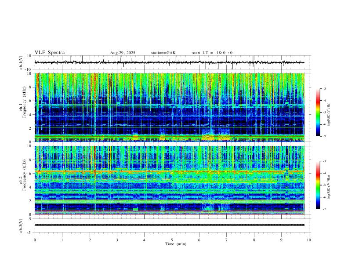Click the time axis tick label "5"
The height and width of the screenshot is (269, 348).
[172, 240]
